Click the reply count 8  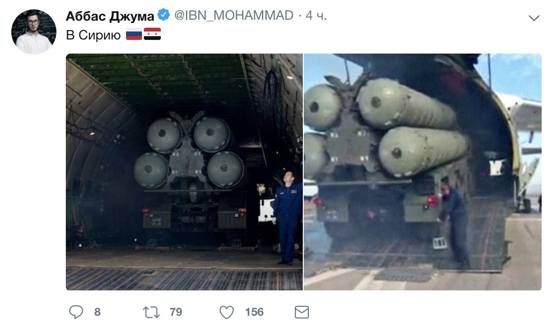point(97,312)
